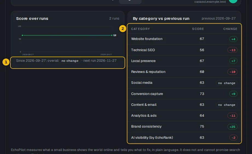Select the Analytics & ads row name
The height and width of the screenshot is (154, 252).
click(x=144, y=116)
